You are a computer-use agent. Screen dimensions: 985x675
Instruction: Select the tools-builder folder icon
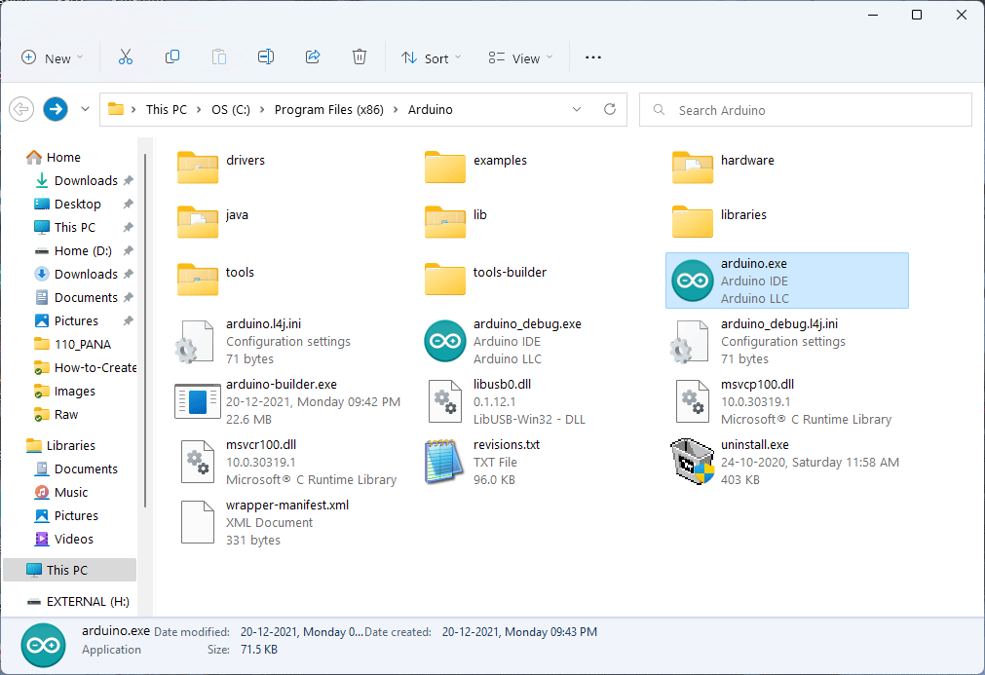tap(444, 279)
